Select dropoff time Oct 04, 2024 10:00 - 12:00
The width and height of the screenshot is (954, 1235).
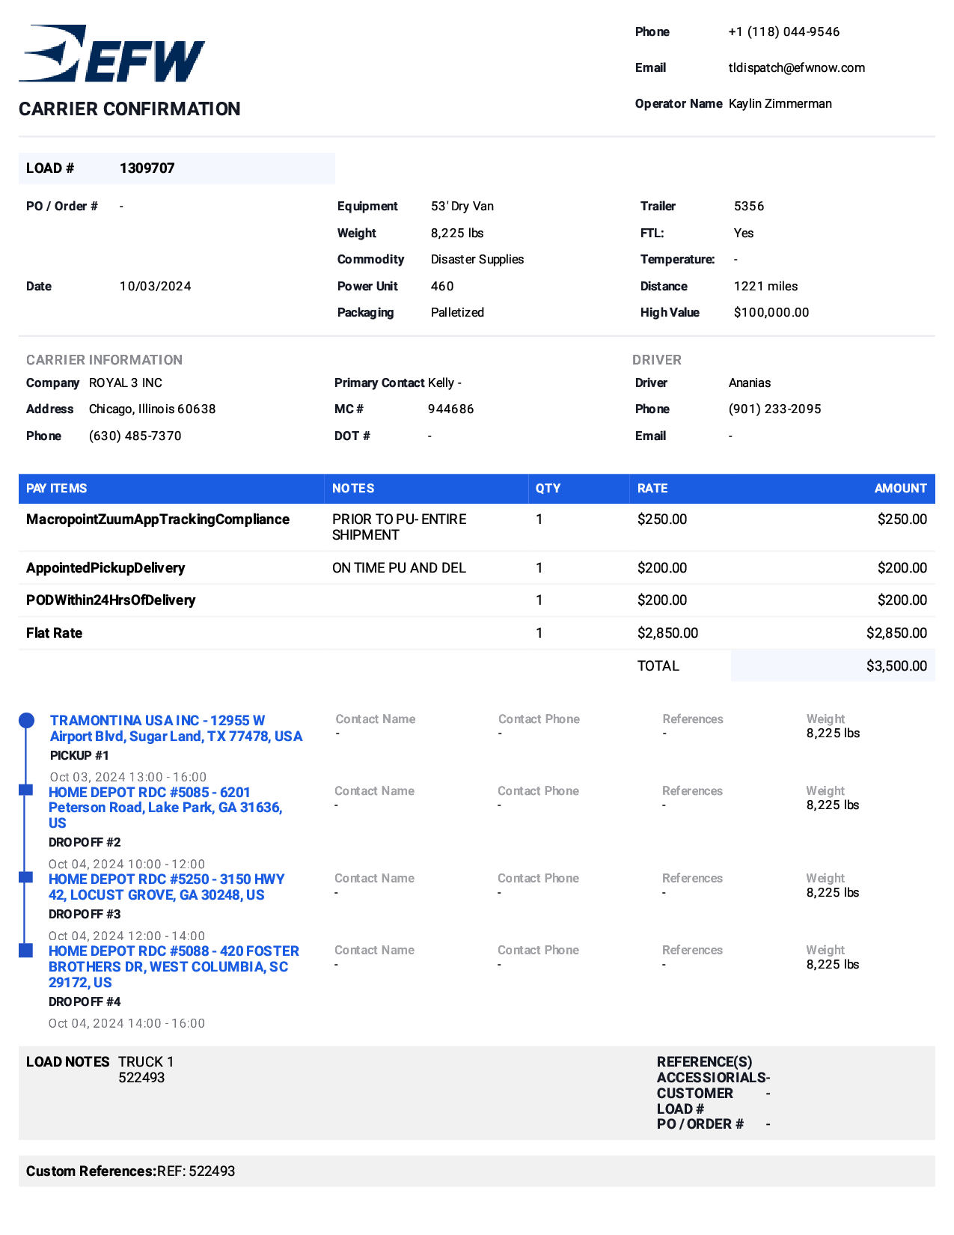point(126,864)
